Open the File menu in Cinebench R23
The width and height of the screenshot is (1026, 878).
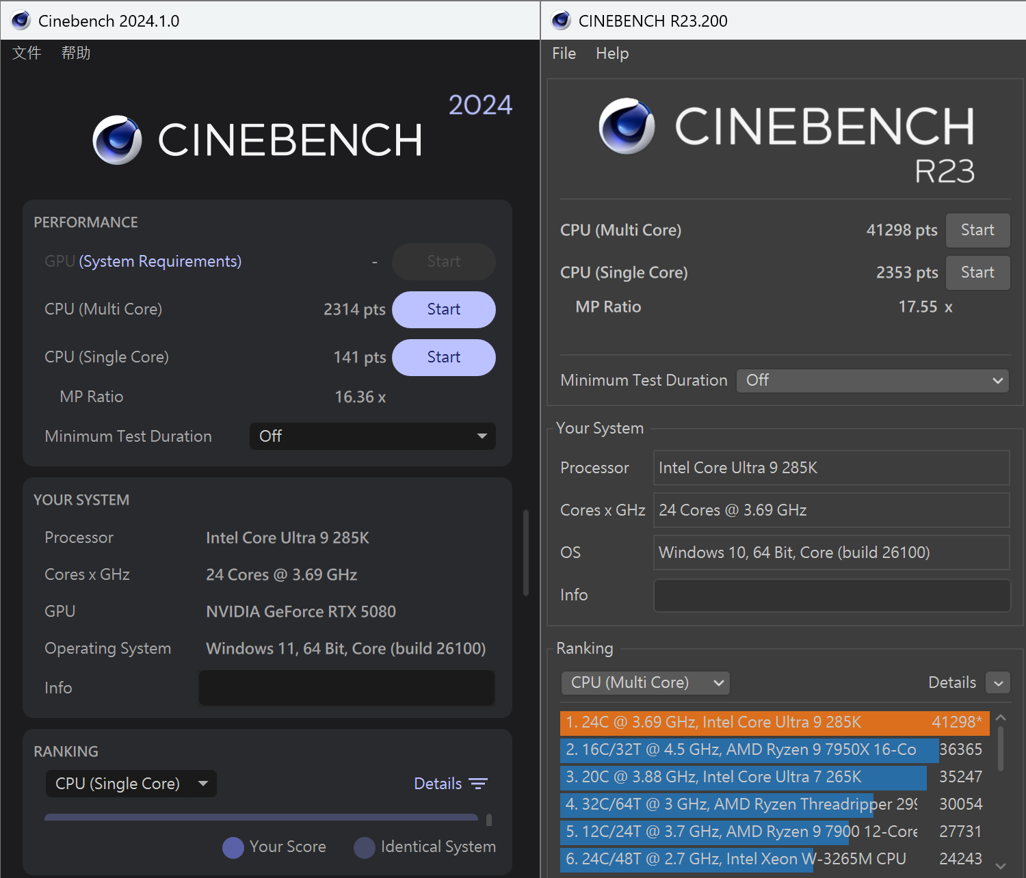(564, 53)
